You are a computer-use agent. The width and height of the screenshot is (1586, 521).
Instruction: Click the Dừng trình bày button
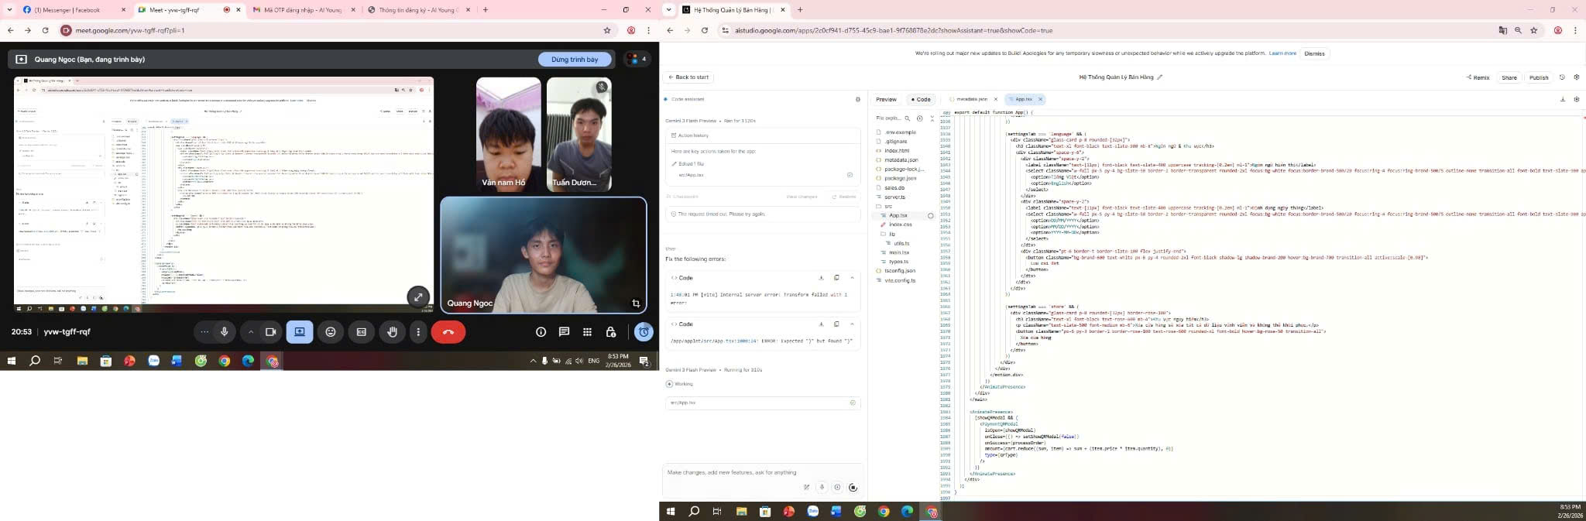tap(574, 60)
